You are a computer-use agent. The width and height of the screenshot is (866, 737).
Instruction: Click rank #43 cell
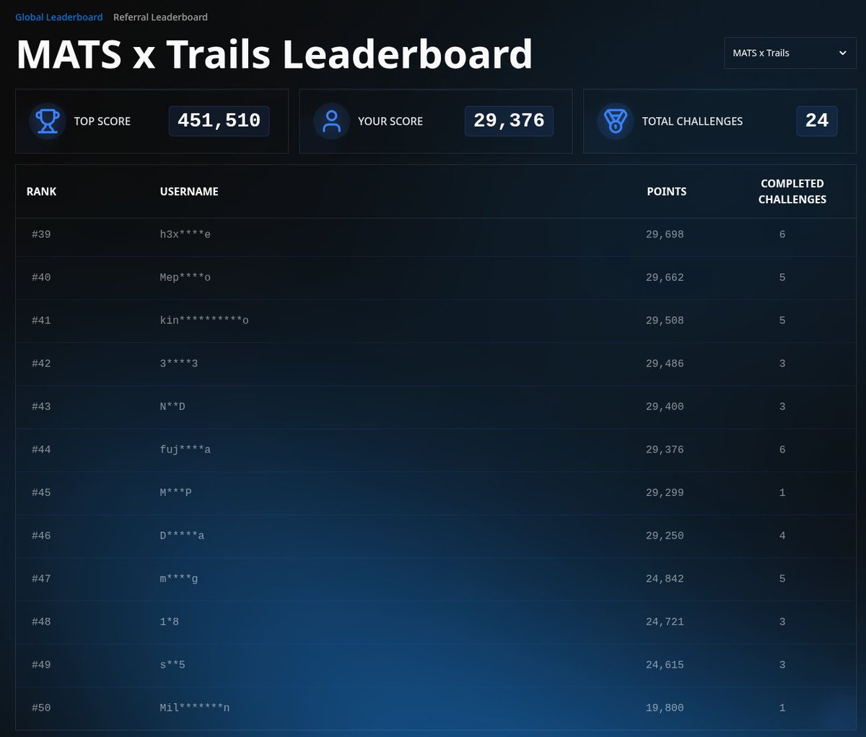[x=41, y=406]
